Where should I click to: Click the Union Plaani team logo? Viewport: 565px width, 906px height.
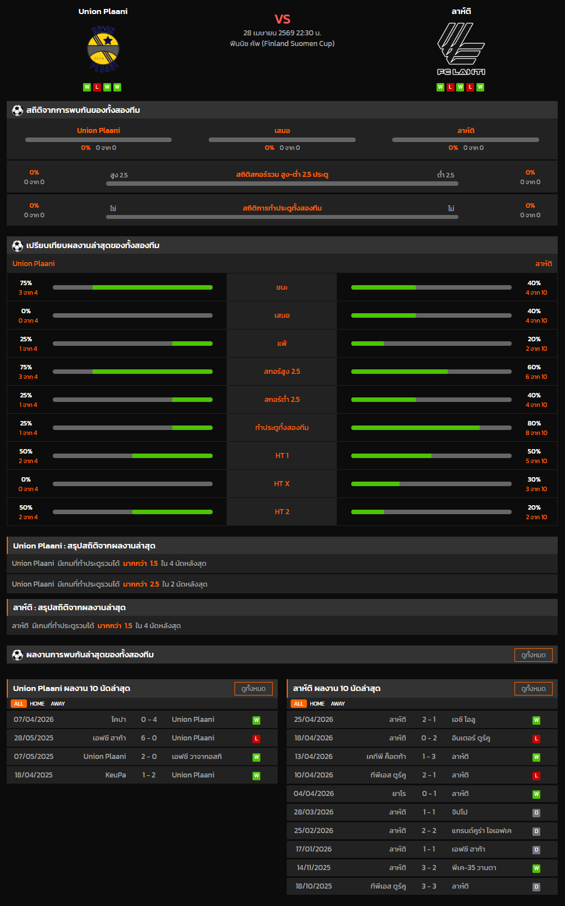point(103,48)
